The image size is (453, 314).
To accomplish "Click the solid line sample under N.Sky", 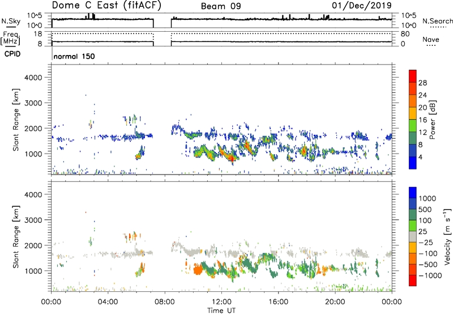I will (11, 27).
